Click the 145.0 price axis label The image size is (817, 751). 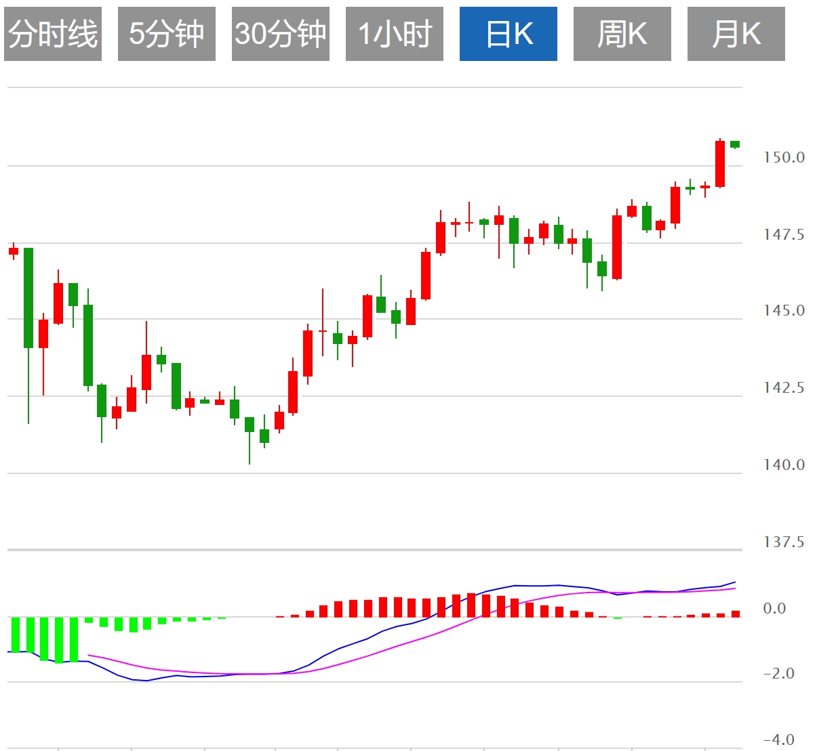point(784,311)
